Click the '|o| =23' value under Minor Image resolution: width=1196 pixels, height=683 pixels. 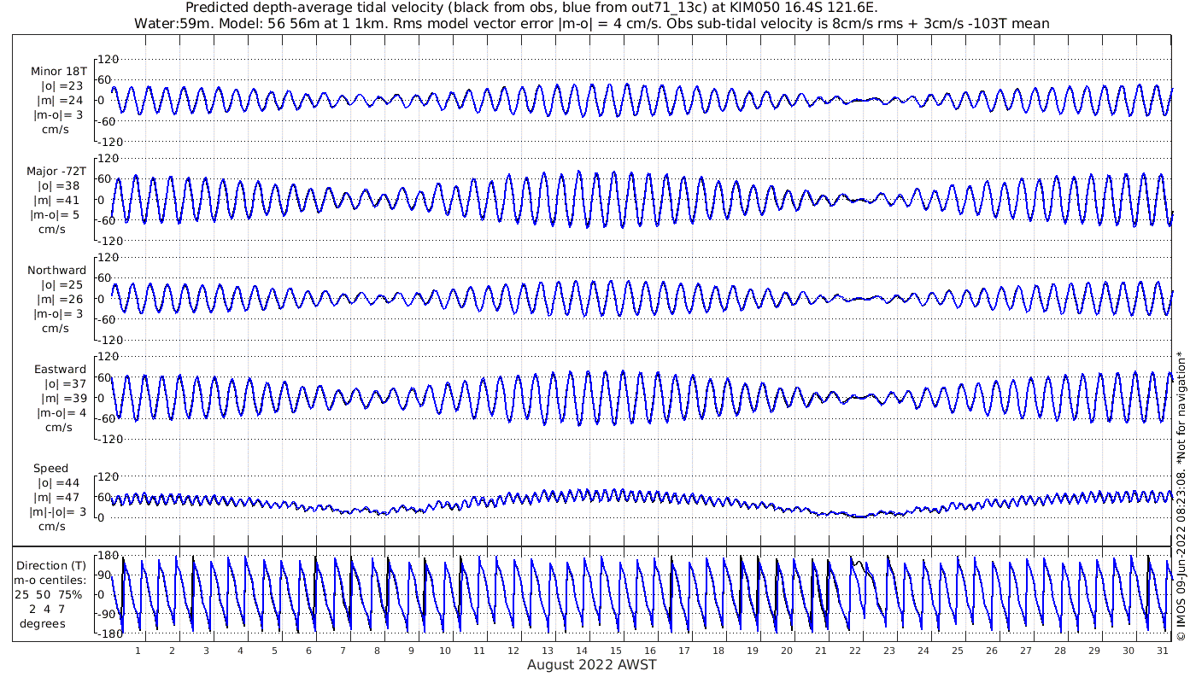coord(63,86)
